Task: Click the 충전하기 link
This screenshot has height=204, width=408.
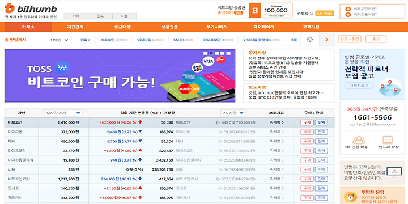Action: coord(225,12)
